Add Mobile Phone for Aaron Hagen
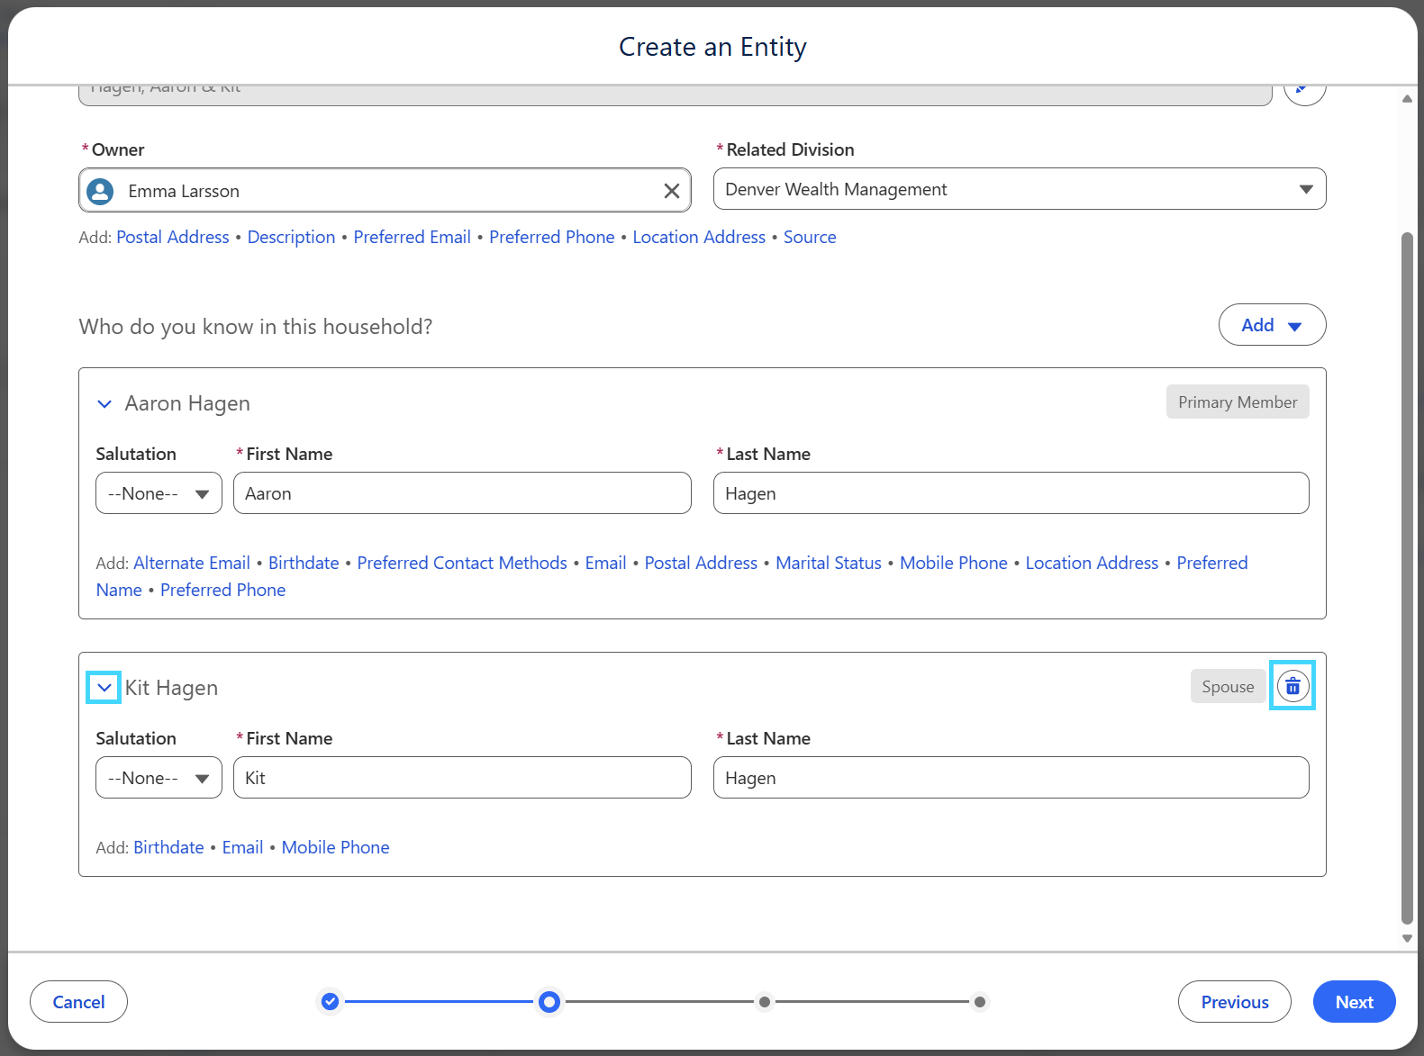This screenshot has width=1424, height=1056. tap(953, 563)
